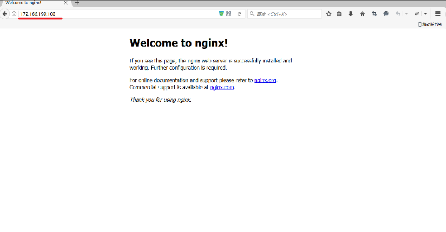Click the extension icon beside undo dropdown
This screenshot has width=446, height=232.
coord(417,14)
